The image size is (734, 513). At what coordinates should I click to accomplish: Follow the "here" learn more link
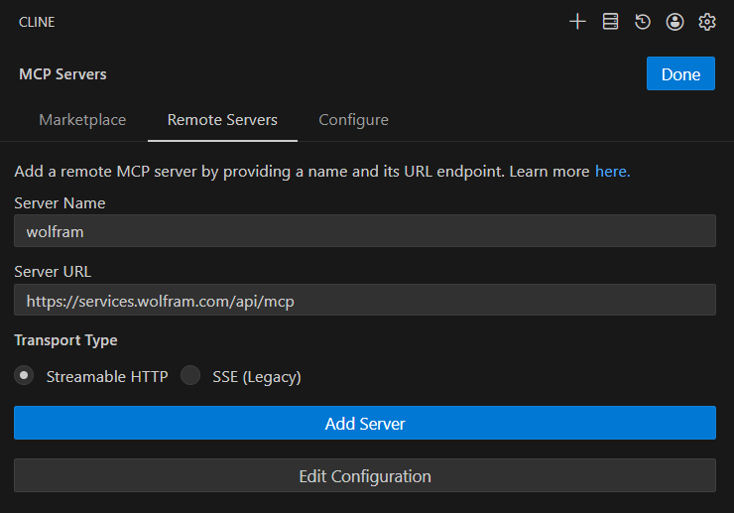(x=612, y=172)
